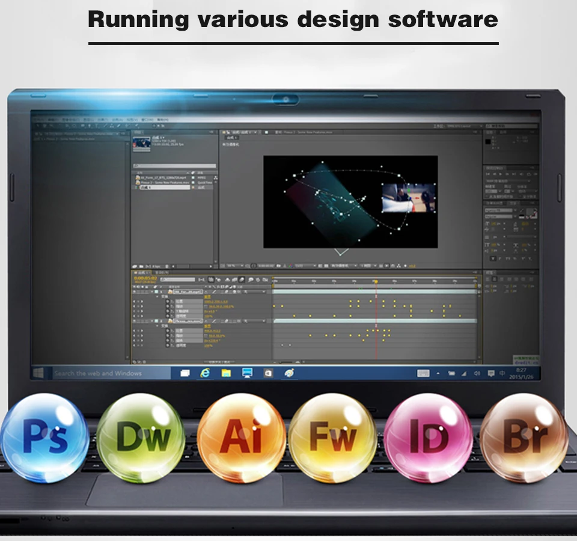Toggle the first stopwatch under layer 1 Transform
Image resolution: width=577 pixels, height=541 pixels.
pos(168,301)
